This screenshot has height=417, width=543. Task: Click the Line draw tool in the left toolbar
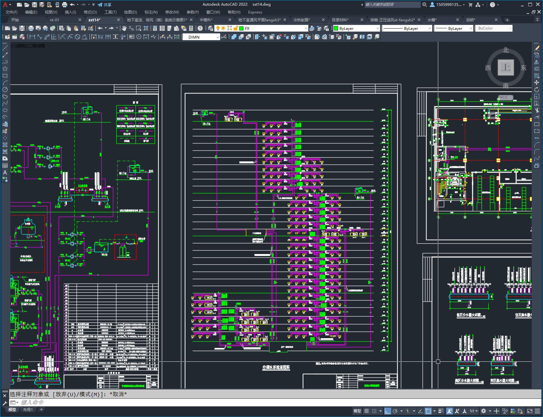tap(5, 48)
